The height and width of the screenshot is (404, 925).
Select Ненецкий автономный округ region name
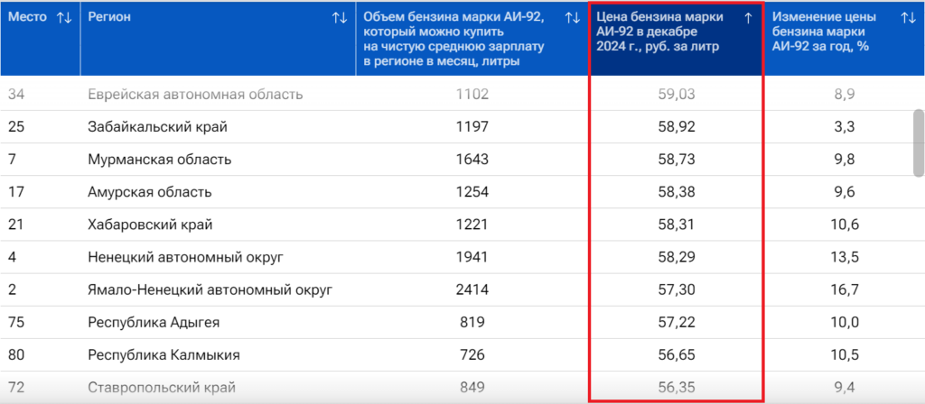186,257
